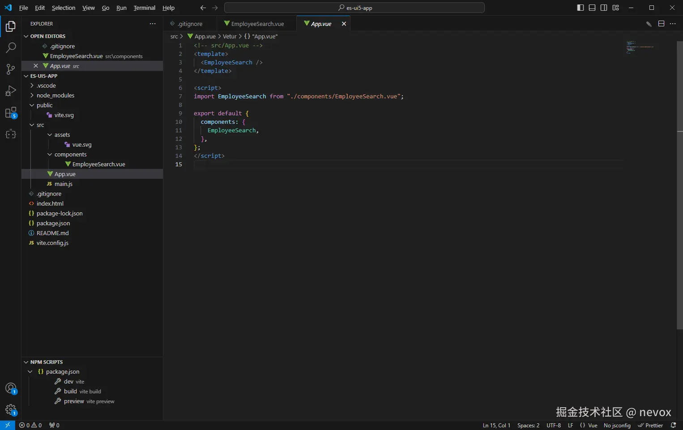The image size is (683, 430).
Task: Open the Accounts menu icon
Action: click(x=11, y=388)
